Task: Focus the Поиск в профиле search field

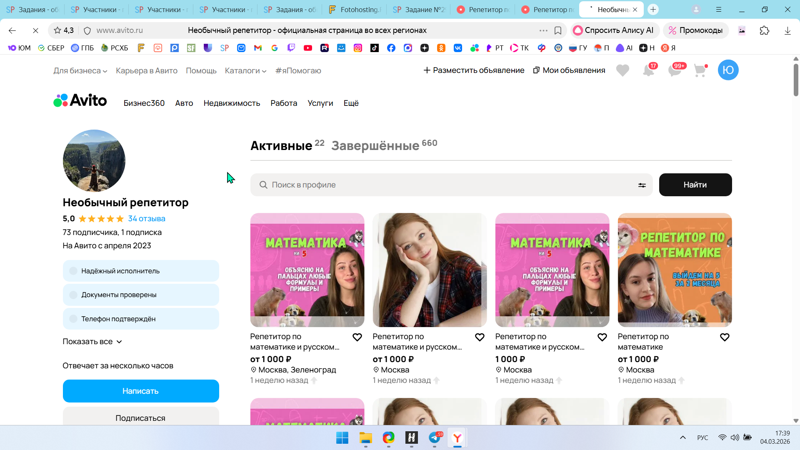Action: pos(450,185)
